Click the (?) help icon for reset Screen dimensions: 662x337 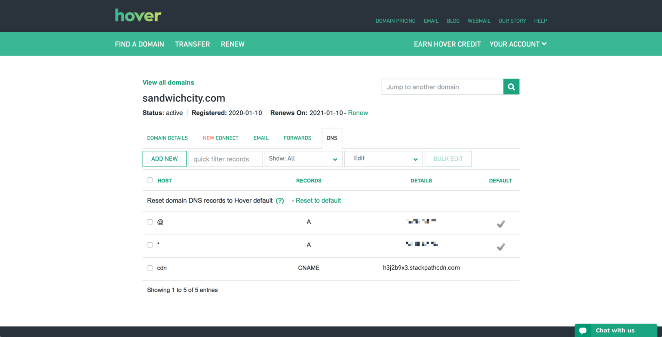280,200
